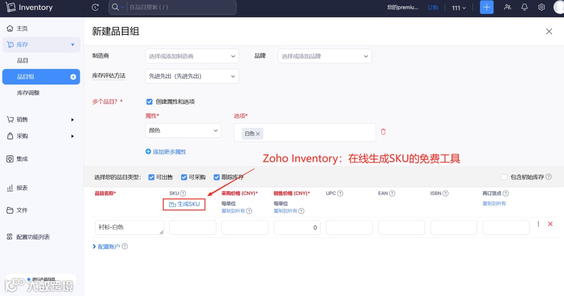Click the Inventory logo
Viewport: 564px width, 296px height.
pos(29,7)
